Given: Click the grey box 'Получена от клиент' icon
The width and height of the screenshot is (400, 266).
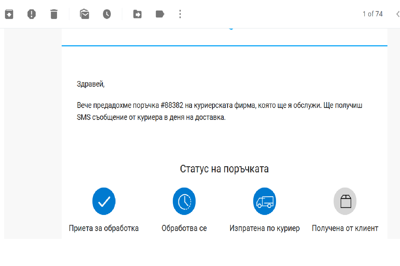Looking at the screenshot, I should pyautogui.click(x=345, y=201).
